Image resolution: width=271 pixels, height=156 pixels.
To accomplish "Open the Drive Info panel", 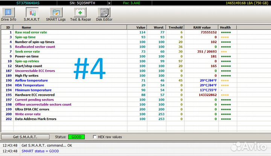I will click(9, 15).
